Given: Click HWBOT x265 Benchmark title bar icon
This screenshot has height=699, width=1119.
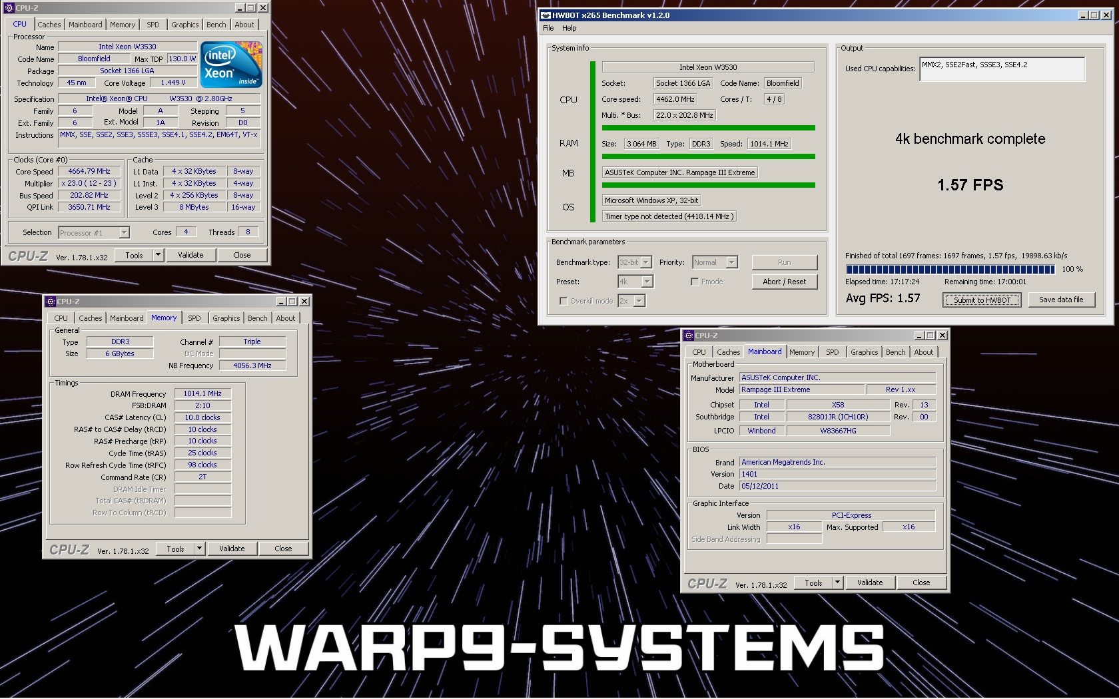Looking at the screenshot, I should click(x=546, y=15).
